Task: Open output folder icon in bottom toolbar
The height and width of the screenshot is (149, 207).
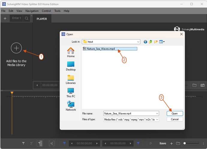Action: point(178,143)
